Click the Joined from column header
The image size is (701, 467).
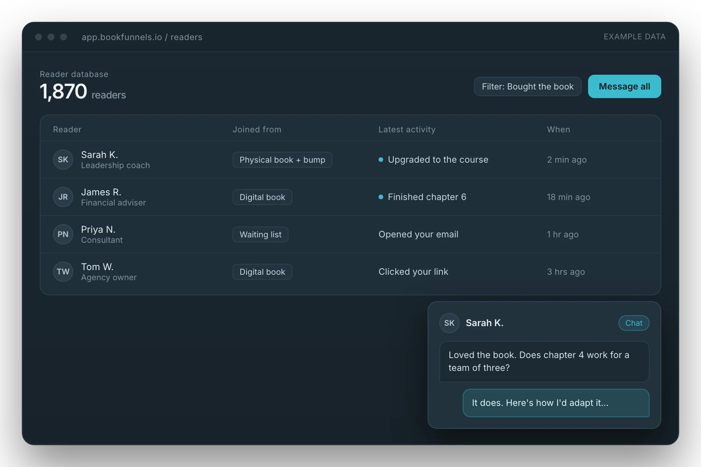(257, 130)
